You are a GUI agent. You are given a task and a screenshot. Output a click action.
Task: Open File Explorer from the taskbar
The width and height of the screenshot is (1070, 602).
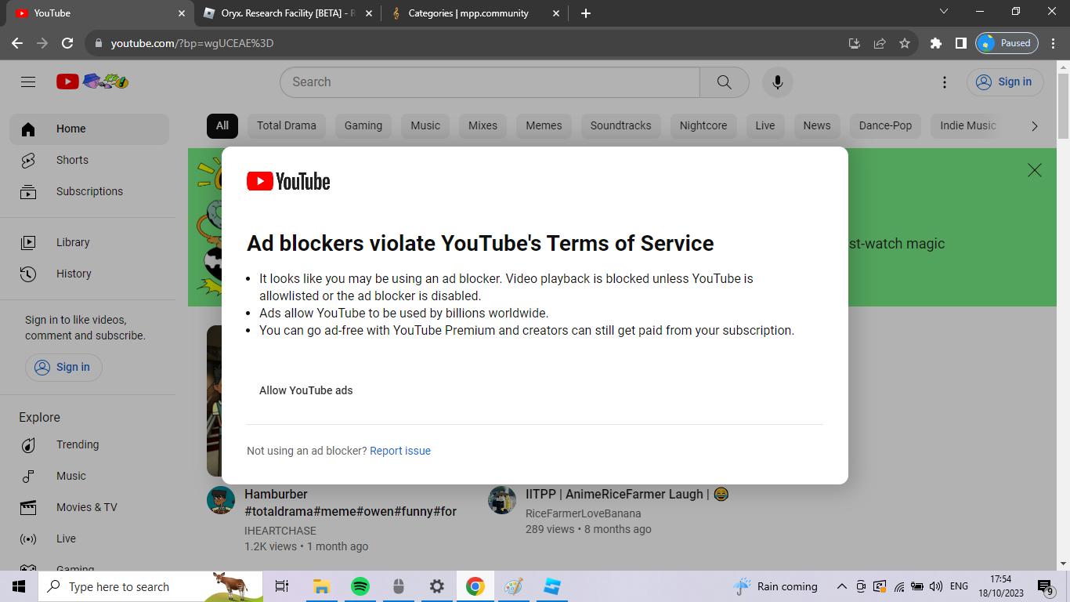(321, 586)
